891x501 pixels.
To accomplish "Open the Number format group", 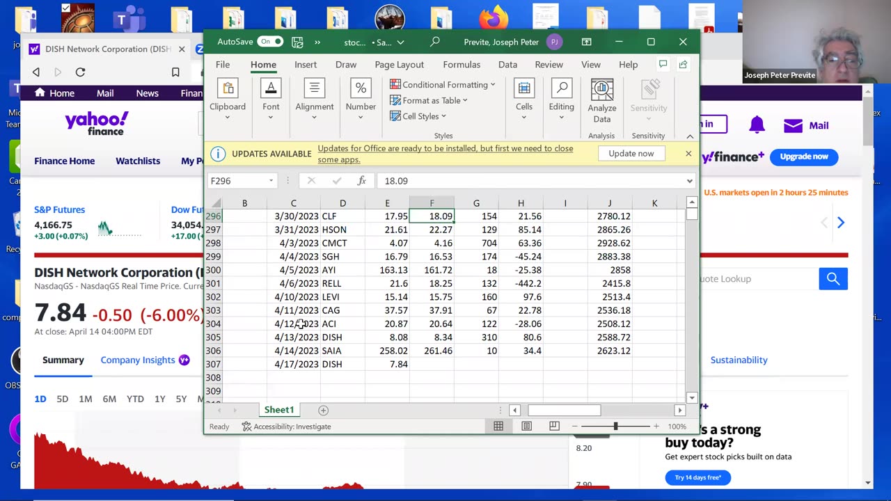I will (x=361, y=99).
